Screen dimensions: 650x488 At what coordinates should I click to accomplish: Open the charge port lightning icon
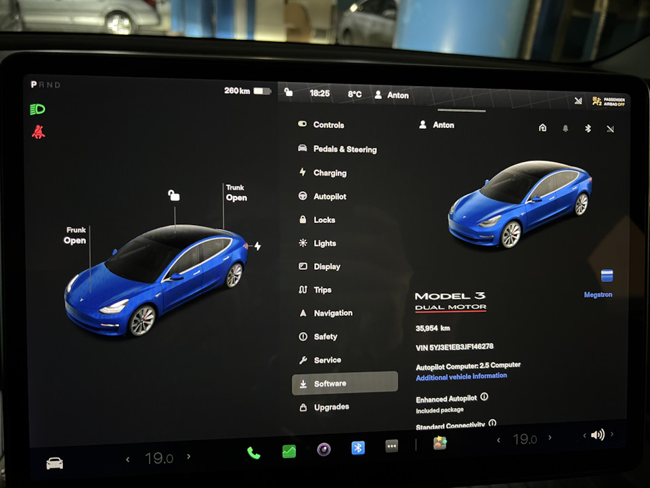pyautogui.click(x=257, y=246)
